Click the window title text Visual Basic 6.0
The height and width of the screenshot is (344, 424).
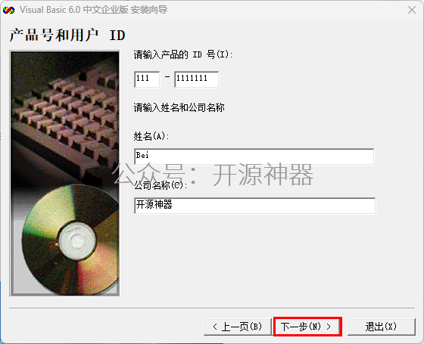click(50, 10)
